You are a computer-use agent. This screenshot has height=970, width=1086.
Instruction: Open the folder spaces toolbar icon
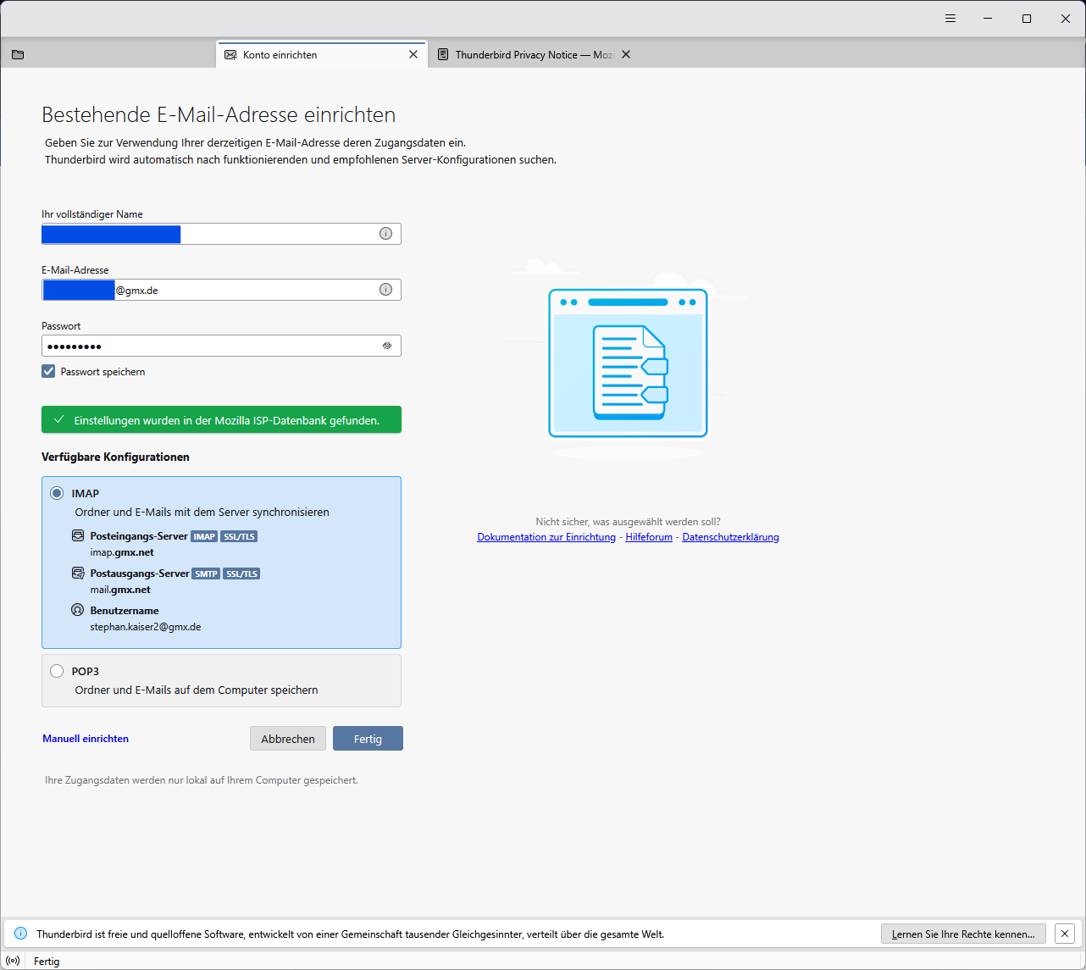(x=18, y=54)
